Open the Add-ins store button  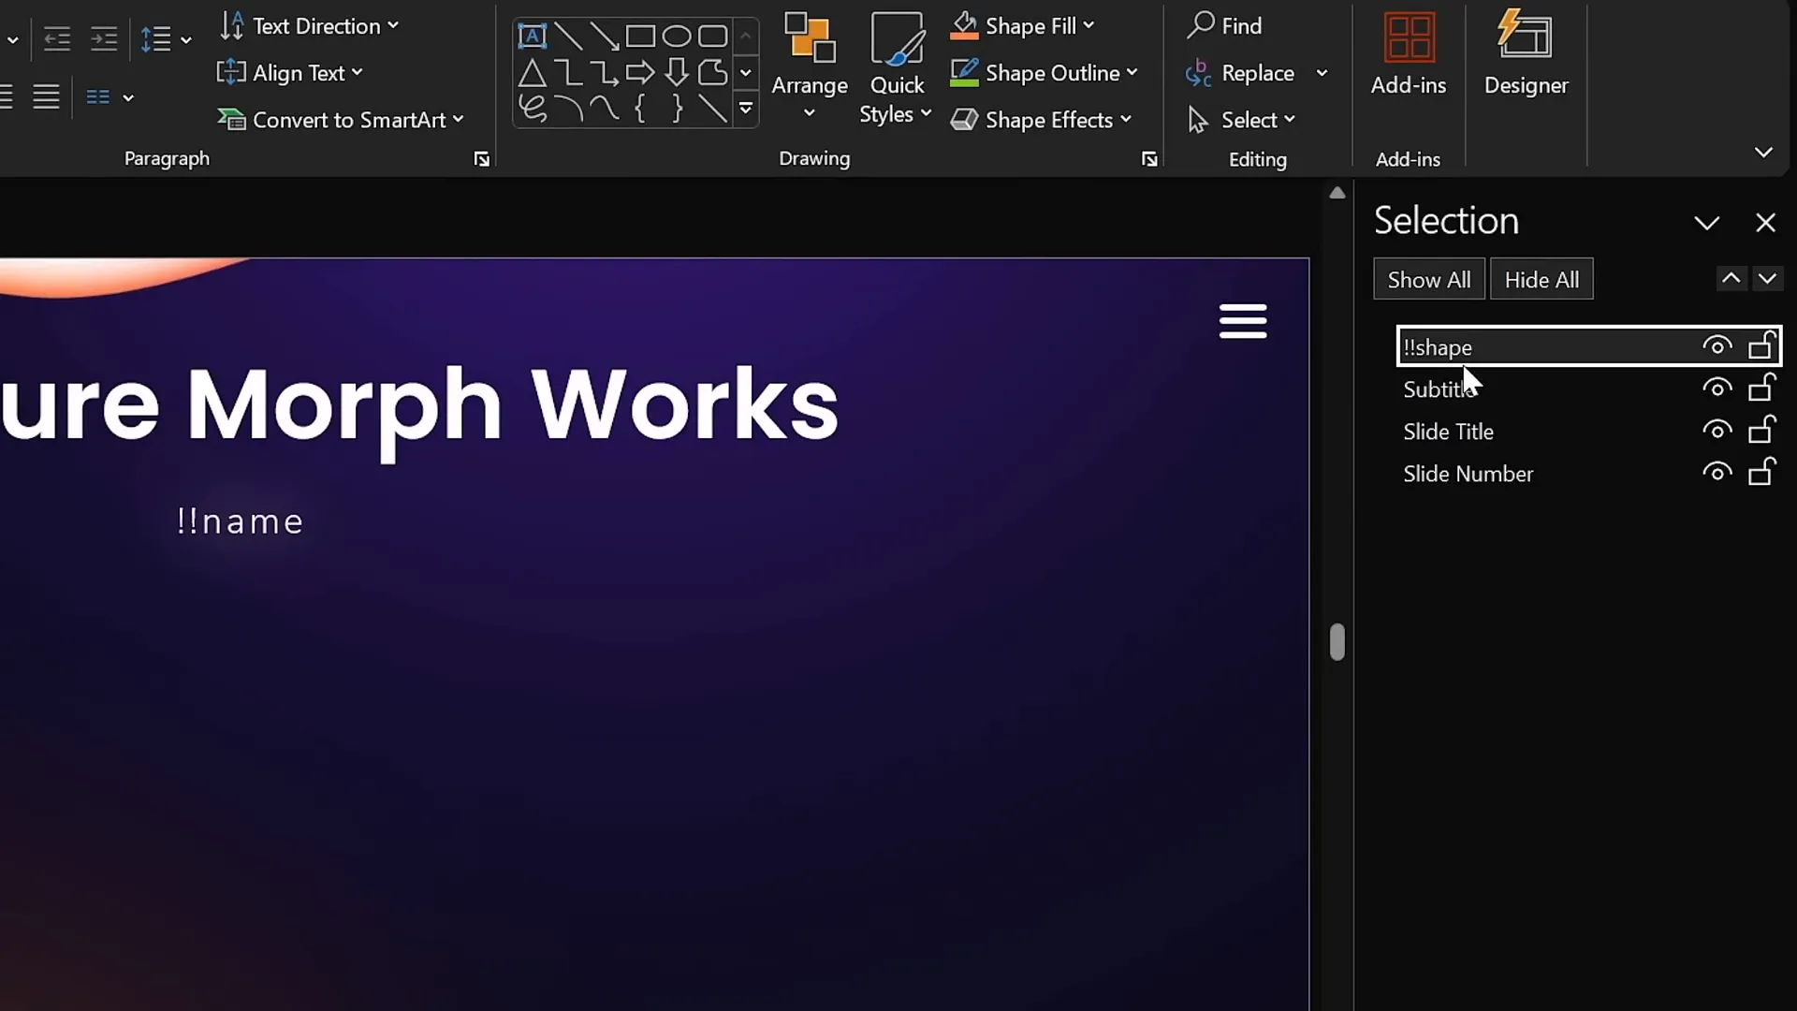1408,53
